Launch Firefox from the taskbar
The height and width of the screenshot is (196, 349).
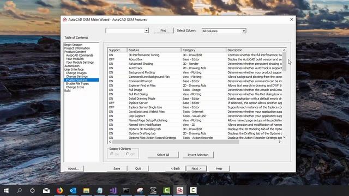coord(59,191)
